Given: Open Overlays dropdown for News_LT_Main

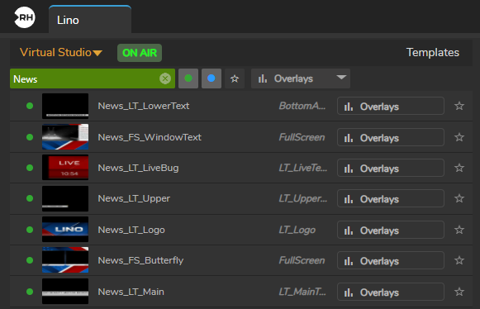Looking at the screenshot, I should click(x=391, y=292).
